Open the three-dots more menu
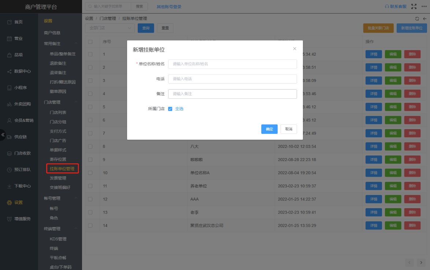Viewport: 430px width, 270px height. tap(424, 6)
